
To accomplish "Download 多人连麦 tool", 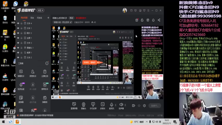I will (33, 86).
